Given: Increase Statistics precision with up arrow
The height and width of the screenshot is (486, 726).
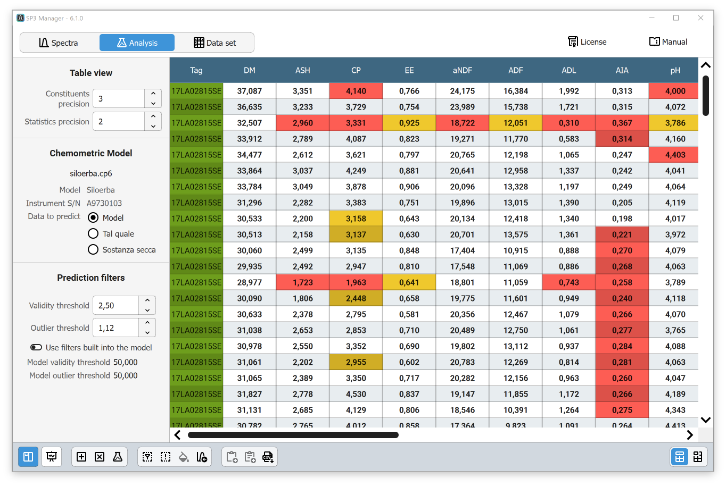Looking at the screenshot, I should click(153, 116).
